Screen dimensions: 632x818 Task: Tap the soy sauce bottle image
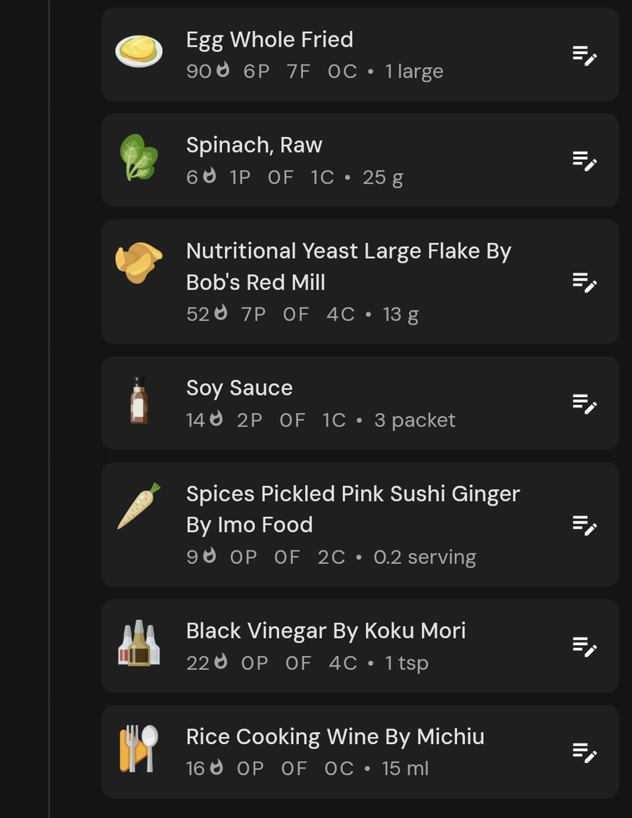click(x=139, y=400)
